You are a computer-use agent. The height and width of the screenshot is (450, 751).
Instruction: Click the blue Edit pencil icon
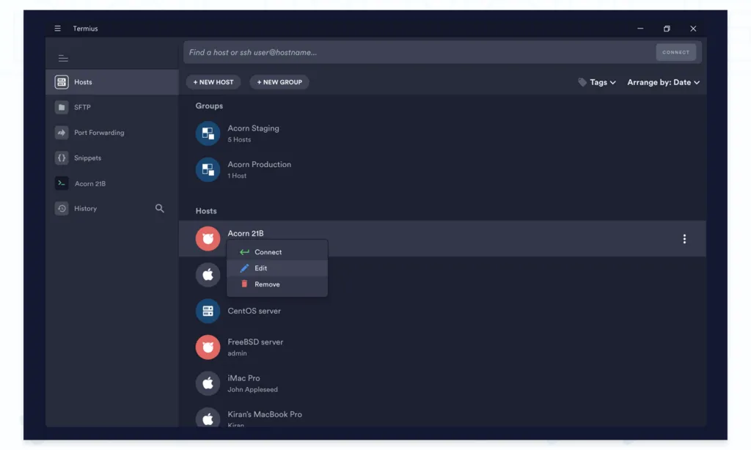pos(244,268)
